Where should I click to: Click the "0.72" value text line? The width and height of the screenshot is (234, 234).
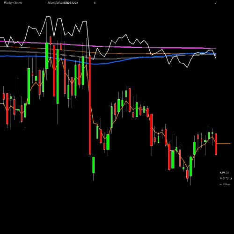[226, 178]
